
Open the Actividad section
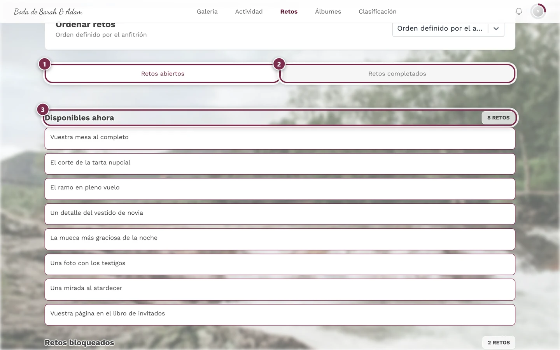pyautogui.click(x=249, y=12)
